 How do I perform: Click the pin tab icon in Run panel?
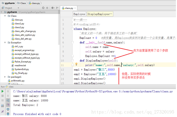[x=3, y=111]
